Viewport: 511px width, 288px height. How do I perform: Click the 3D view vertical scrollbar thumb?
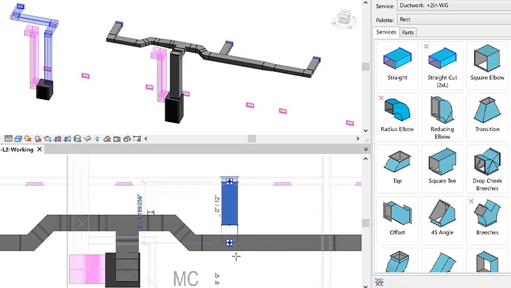pos(366,67)
